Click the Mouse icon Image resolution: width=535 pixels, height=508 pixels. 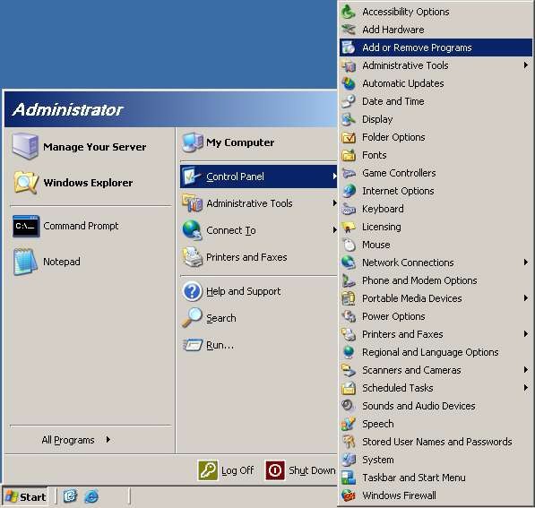(x=349, y=245)
